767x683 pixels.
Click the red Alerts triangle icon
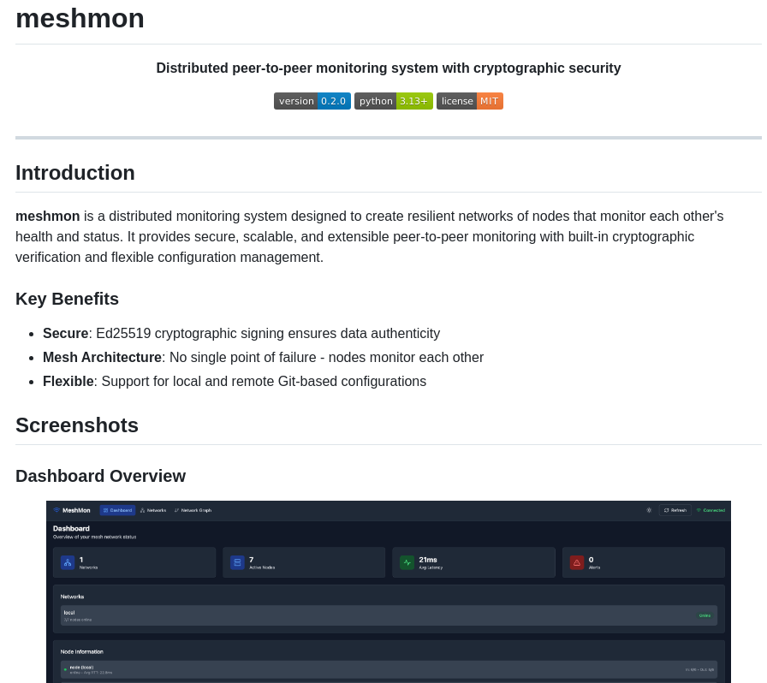(576, 562)
